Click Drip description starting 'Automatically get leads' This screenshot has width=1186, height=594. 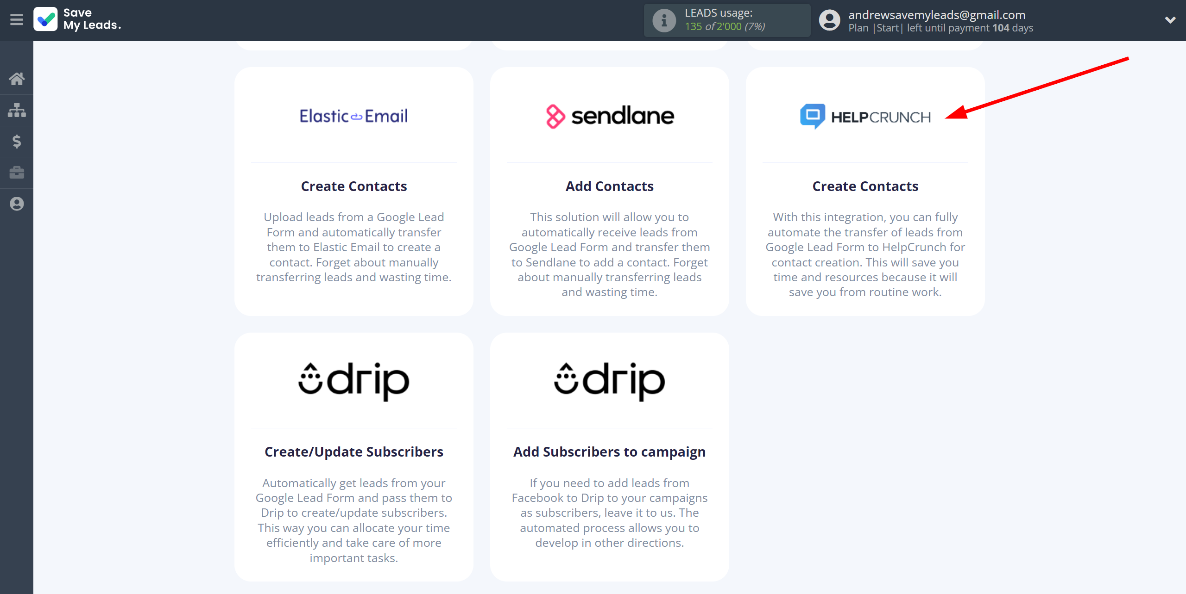[x=353, y=520]
